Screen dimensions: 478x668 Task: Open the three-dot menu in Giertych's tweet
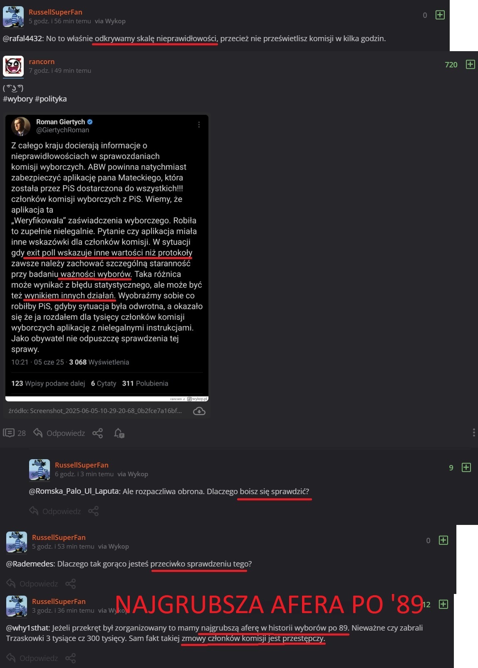199,125
